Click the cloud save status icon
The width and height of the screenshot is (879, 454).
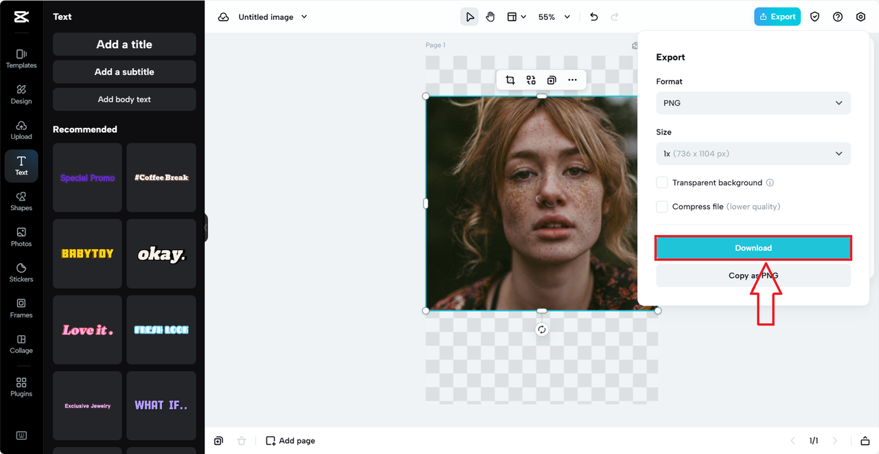pos(223,17)
